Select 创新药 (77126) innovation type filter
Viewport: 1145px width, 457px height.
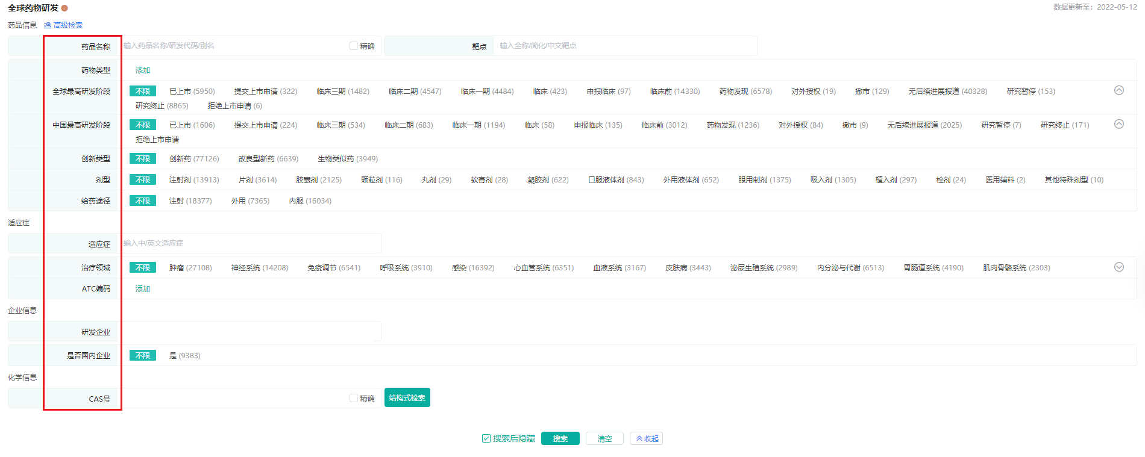coord(194,159)
